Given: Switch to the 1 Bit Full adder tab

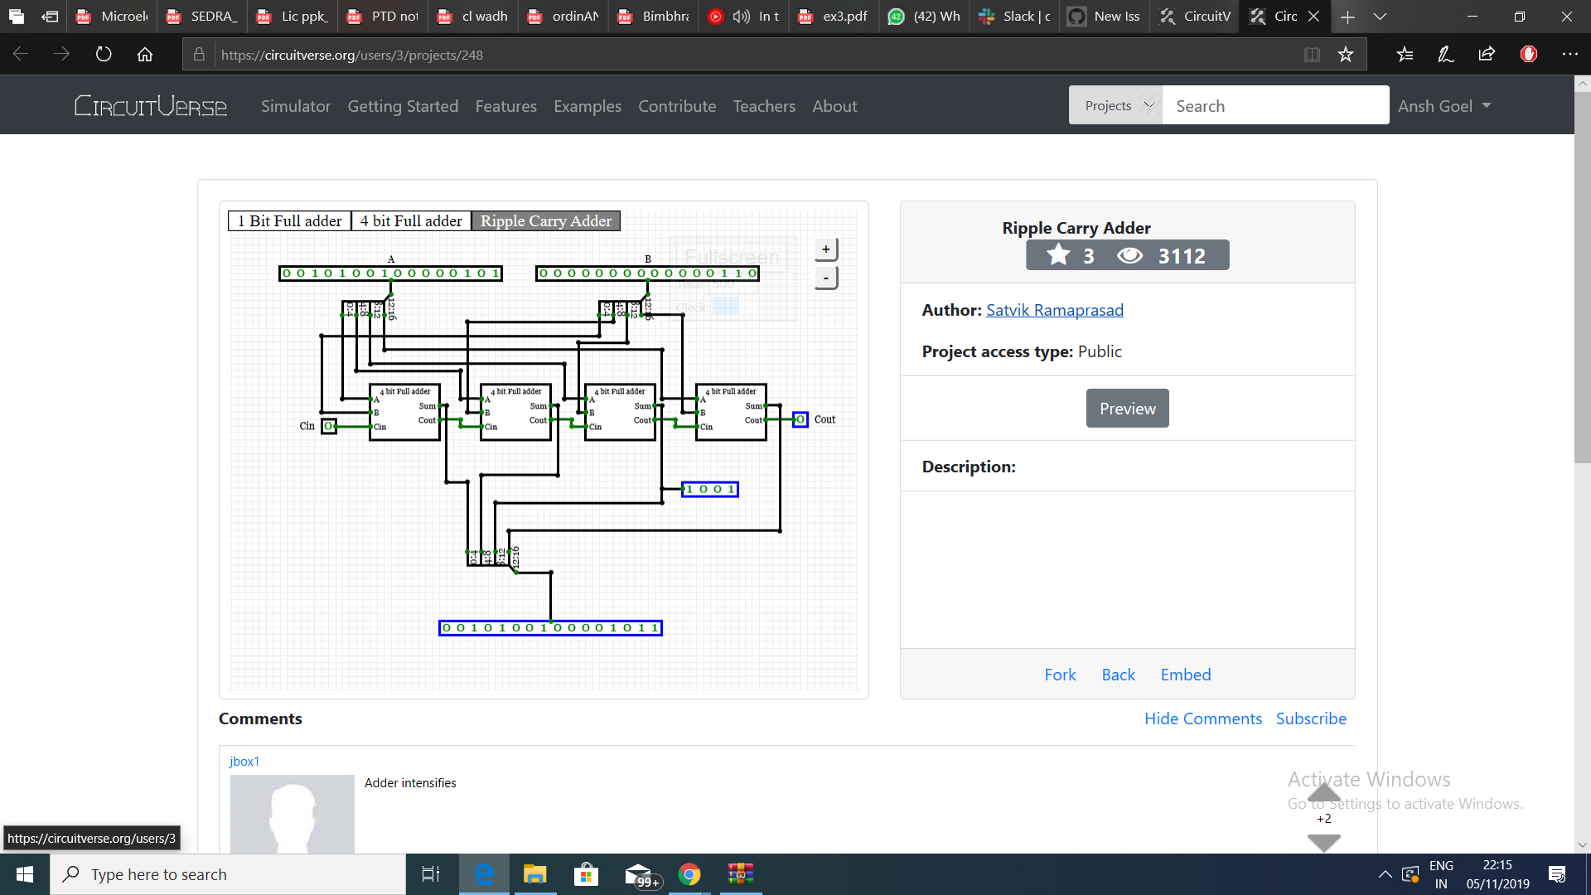Looking at the screenshot, I should tap(288, 220).
